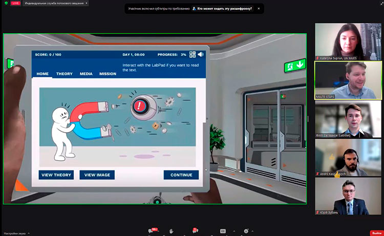Switch to the THEORY tab
This screenshot has width=384, height=236.
[64, 74]
